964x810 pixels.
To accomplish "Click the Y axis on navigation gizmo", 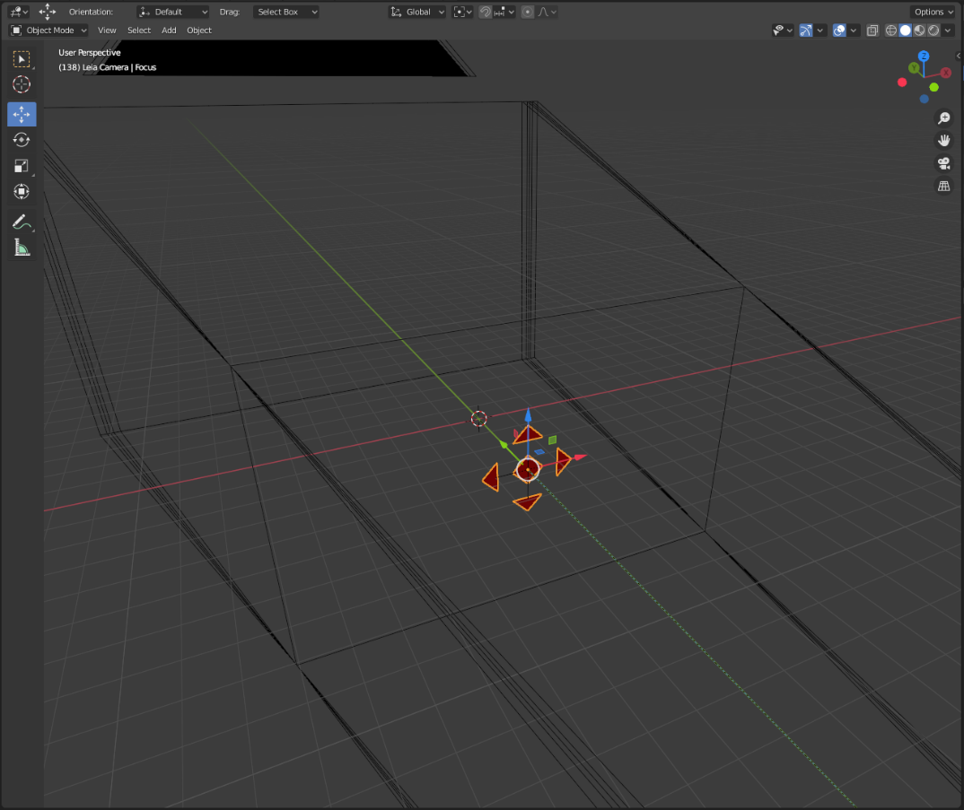I will click(915, 67).
